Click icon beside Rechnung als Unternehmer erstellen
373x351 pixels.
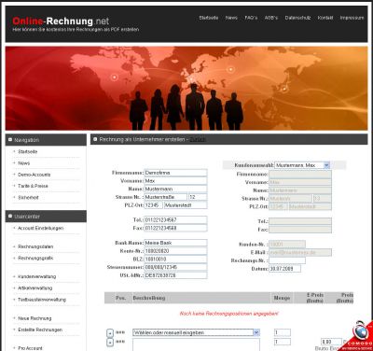(95, 139)
